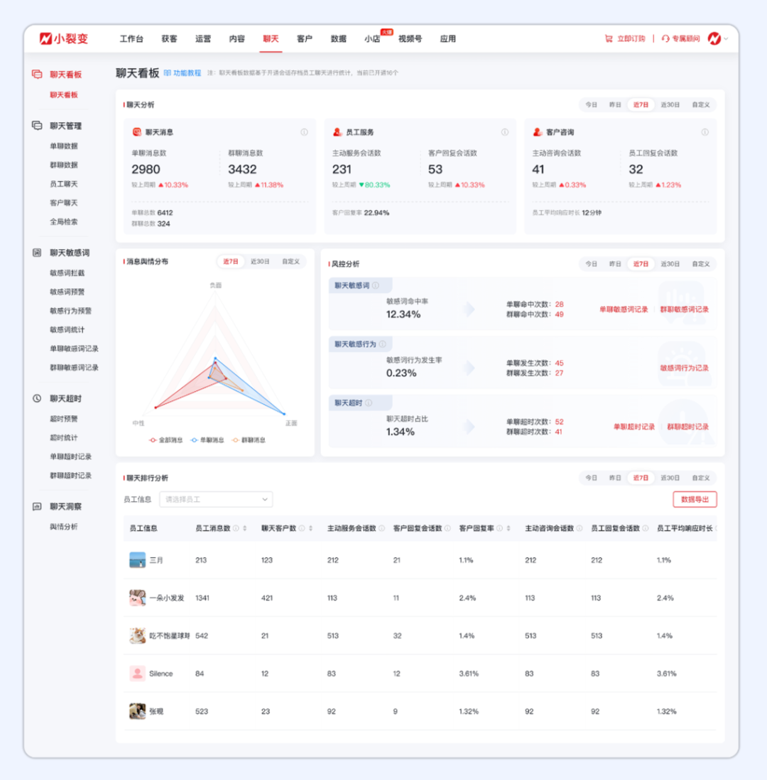Expand the account avatar menu arrow

(x=726, y=39)
